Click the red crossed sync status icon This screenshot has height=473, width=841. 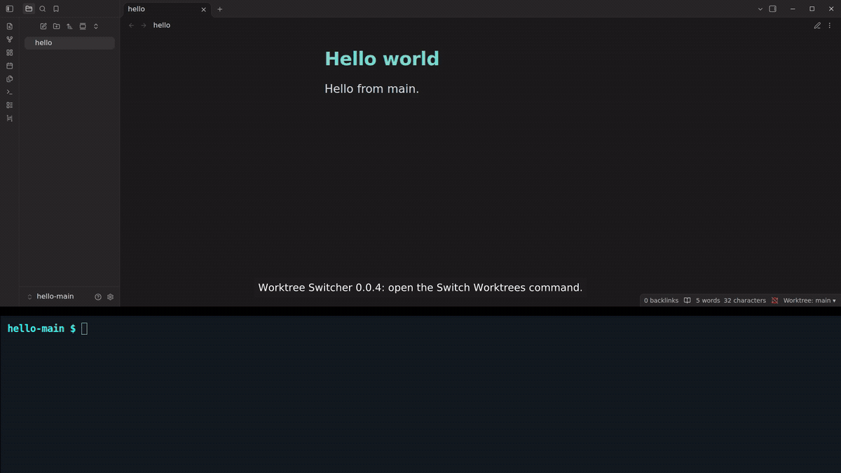tap(775, 301)
